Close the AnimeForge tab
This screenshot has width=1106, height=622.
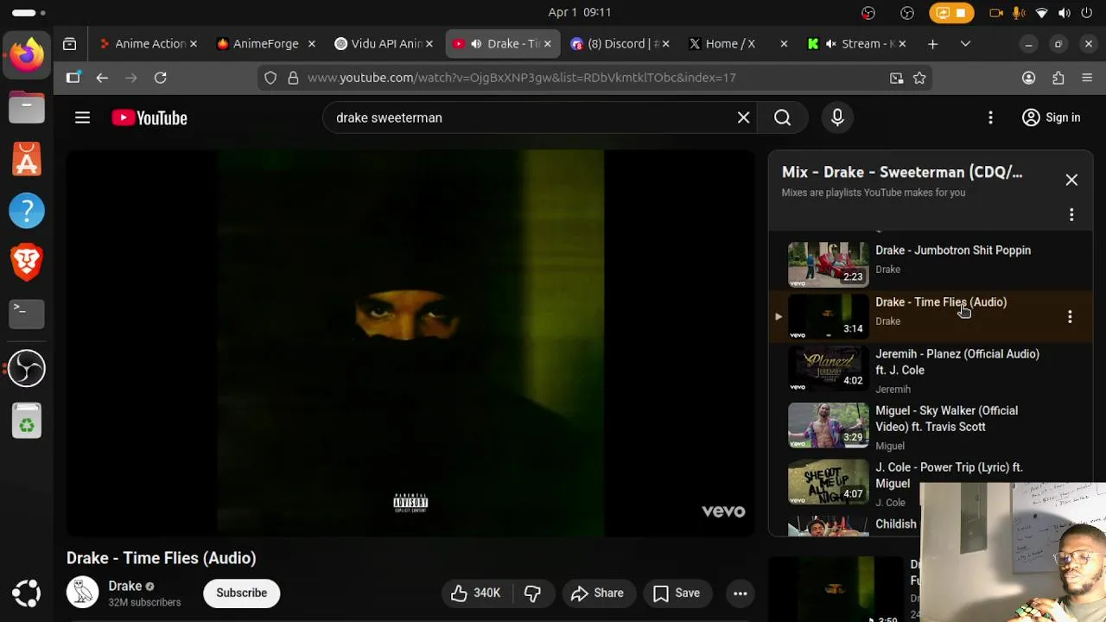point(311,43)
